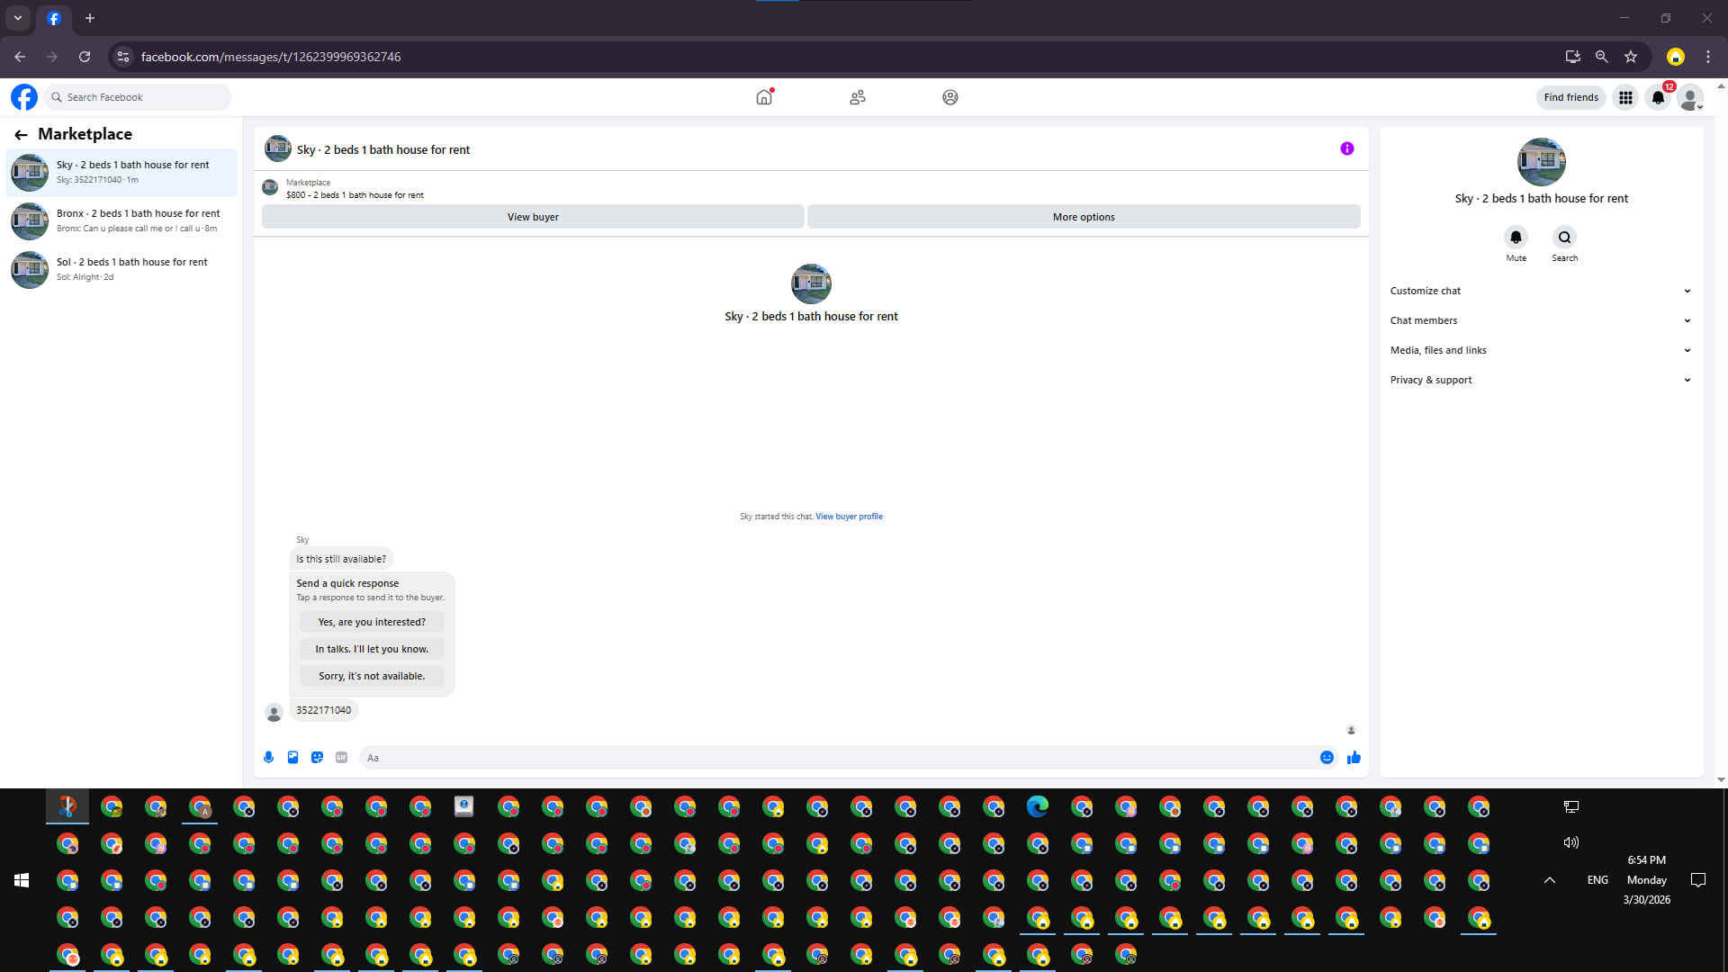Image resolution: width=1728 pixels, height=972 pixels.
Task: Click the Windows Start button
Action: click(x=22, y=880)
